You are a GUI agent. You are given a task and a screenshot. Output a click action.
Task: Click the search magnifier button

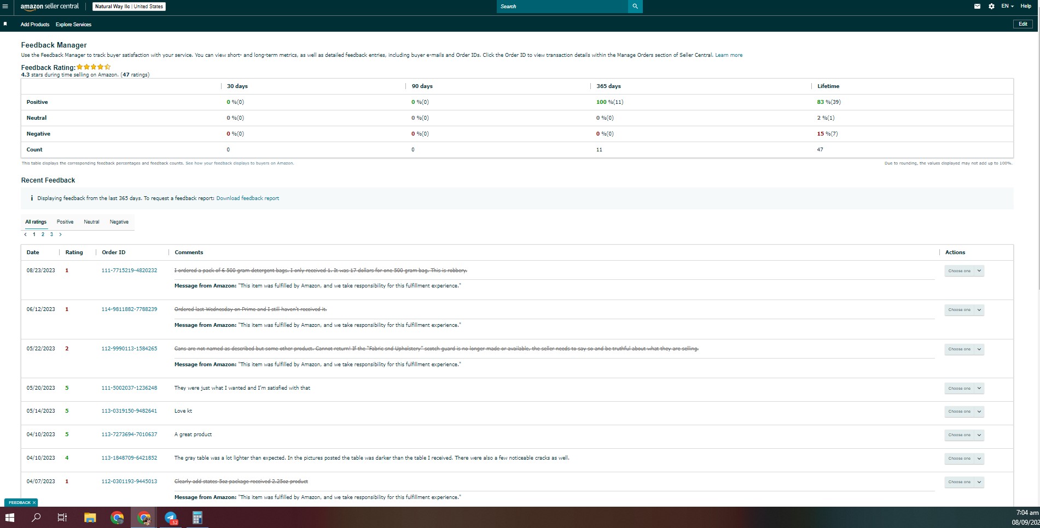[x=635, y=7]
